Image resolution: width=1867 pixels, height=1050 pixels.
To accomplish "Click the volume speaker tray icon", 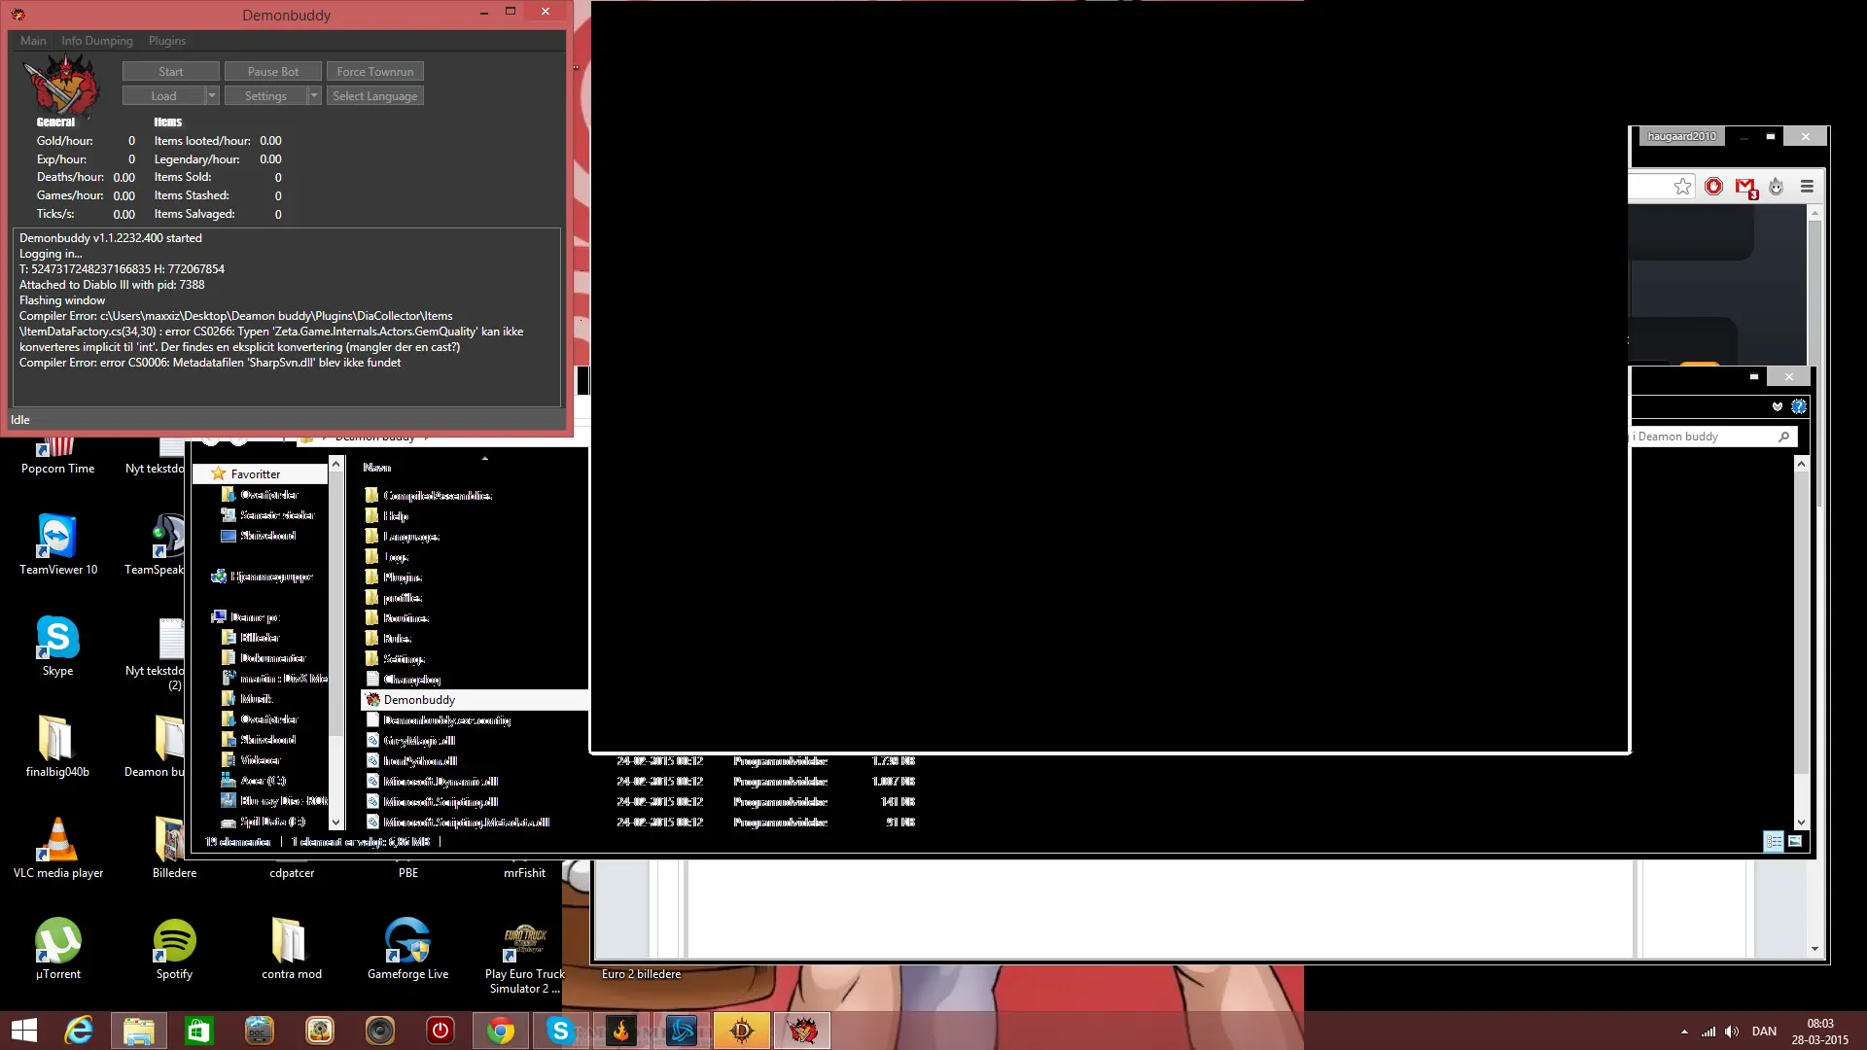I will [1732, 1032].
